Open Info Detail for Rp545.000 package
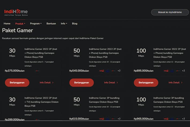 111,83
